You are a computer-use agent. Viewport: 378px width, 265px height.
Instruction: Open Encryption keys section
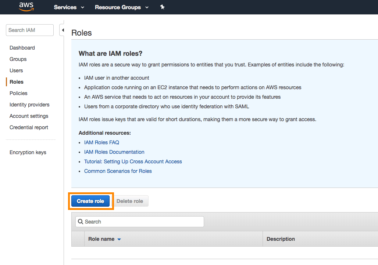point(28,152)
